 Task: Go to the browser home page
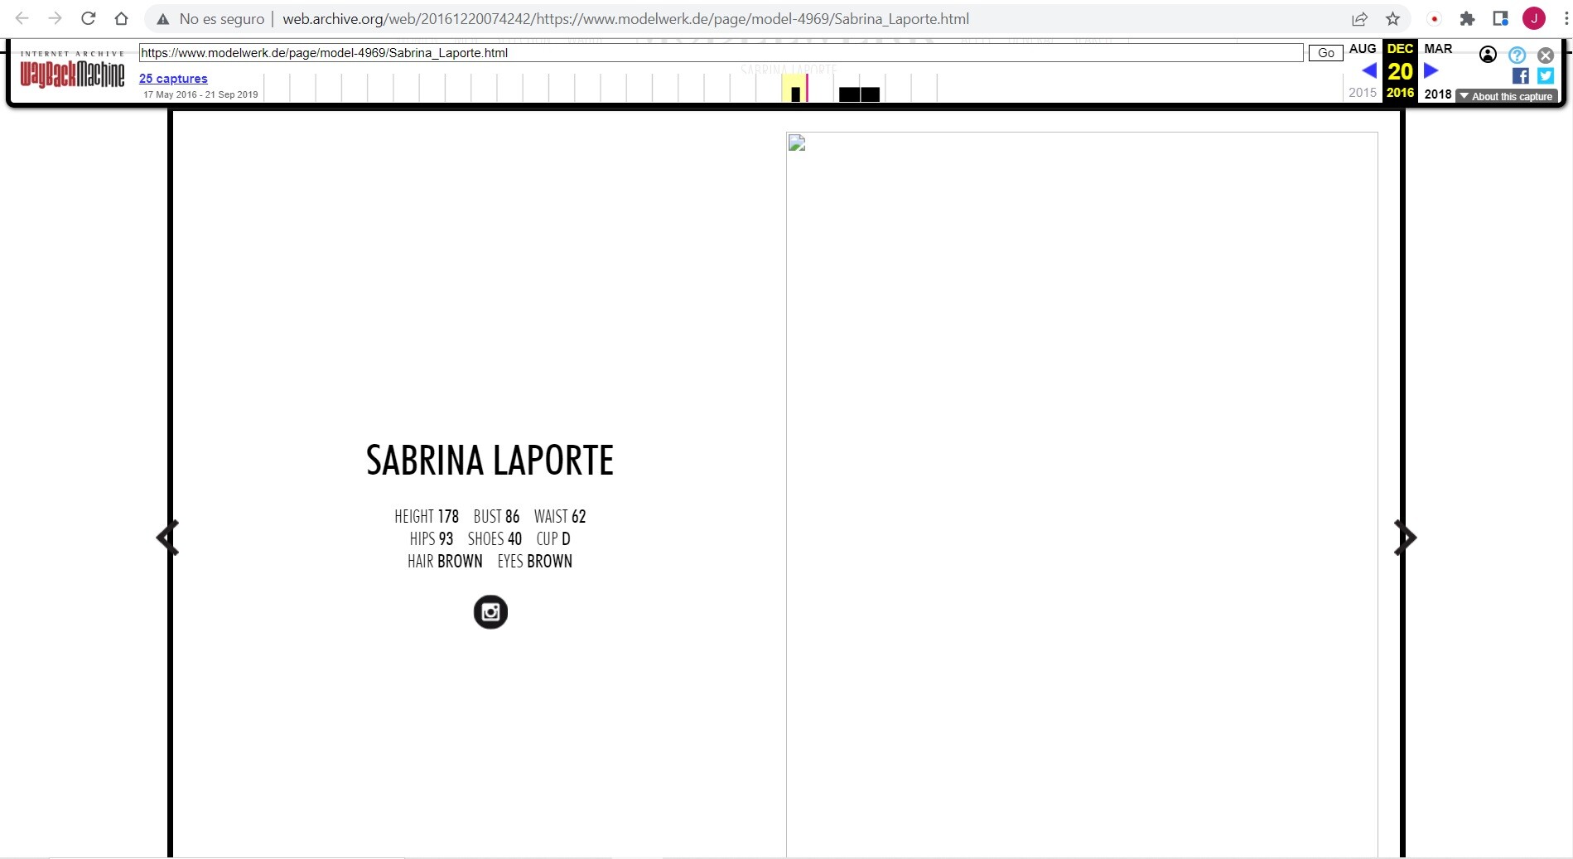click(x=121, y=18)
